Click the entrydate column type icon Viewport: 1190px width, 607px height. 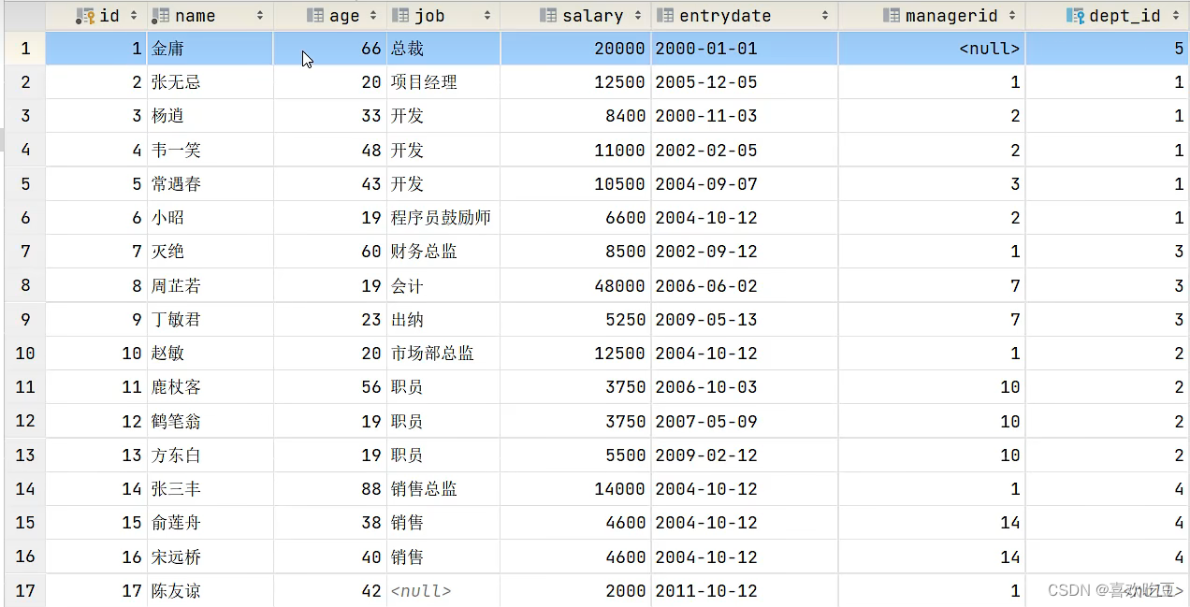pos(665,16)
